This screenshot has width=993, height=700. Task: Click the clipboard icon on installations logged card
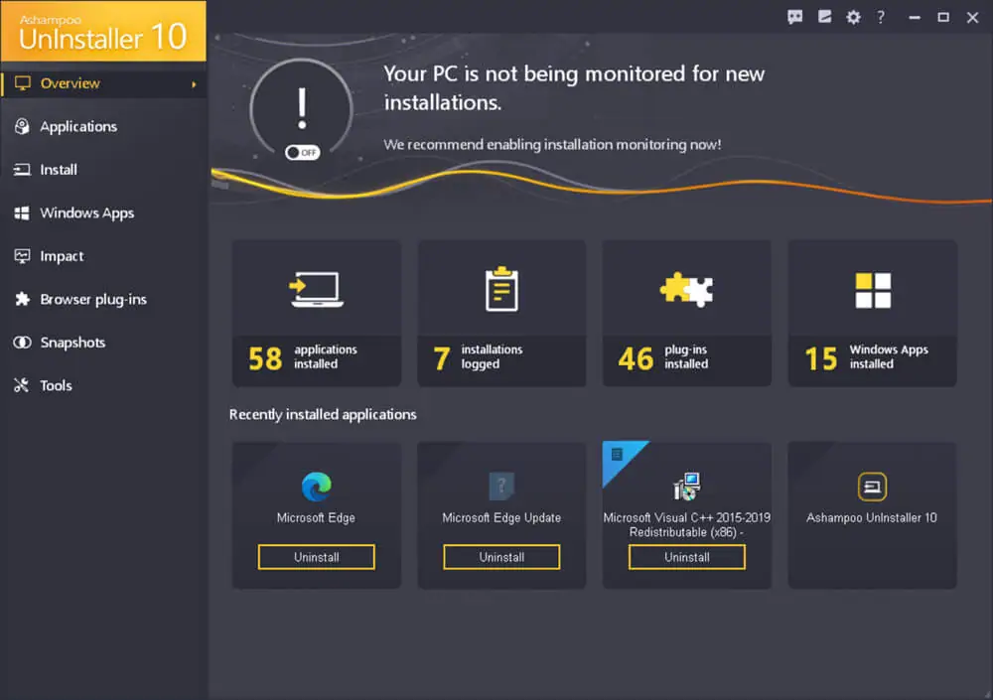[x=501, y=289]
